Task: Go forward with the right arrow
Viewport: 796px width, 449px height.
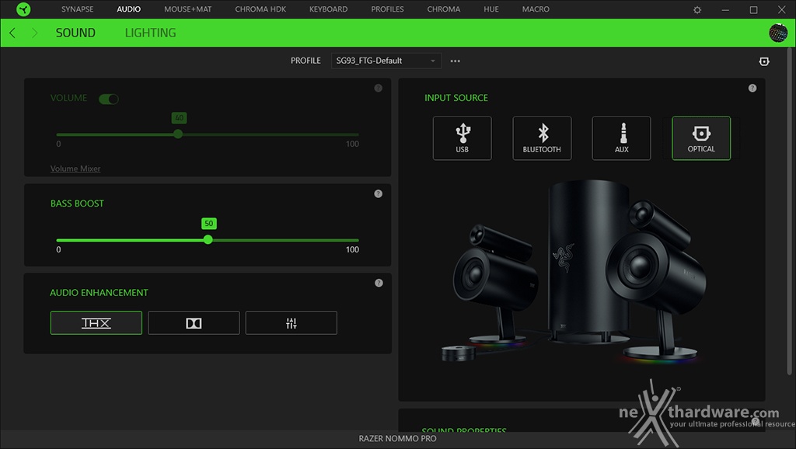Action: [x=34, y=33]
